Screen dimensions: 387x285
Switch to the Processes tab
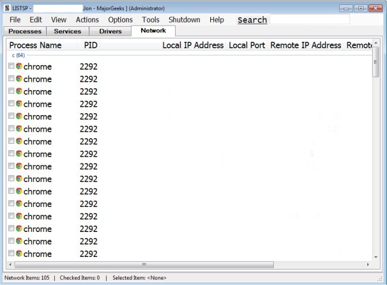pos(25,32)
